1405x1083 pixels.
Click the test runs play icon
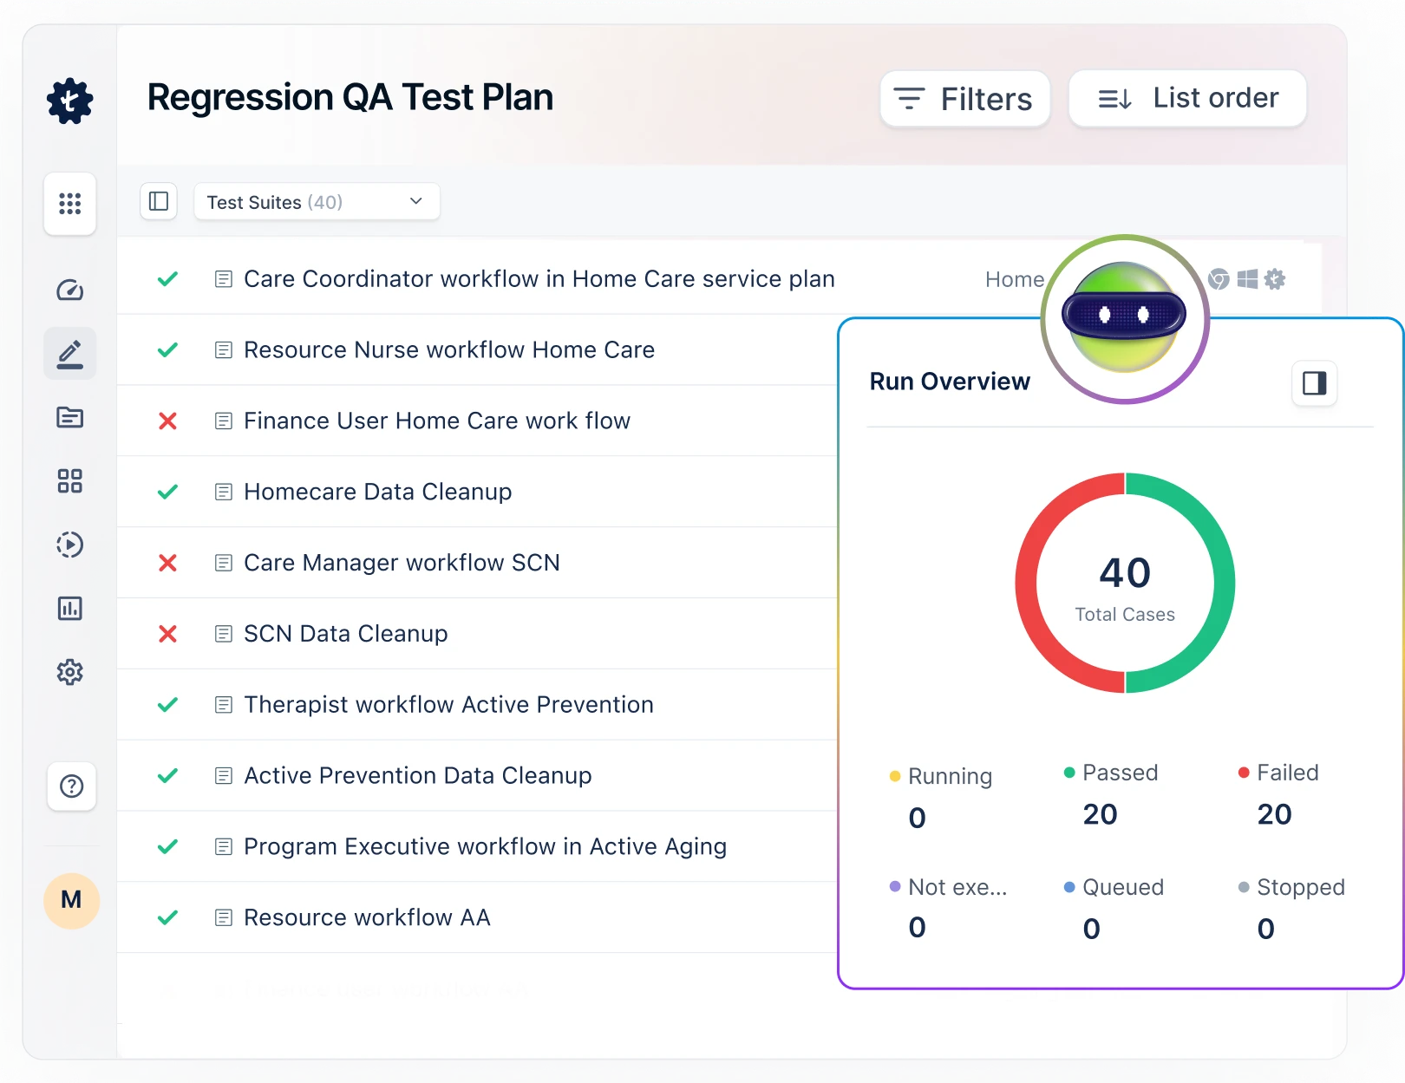(x=69, y=545)
